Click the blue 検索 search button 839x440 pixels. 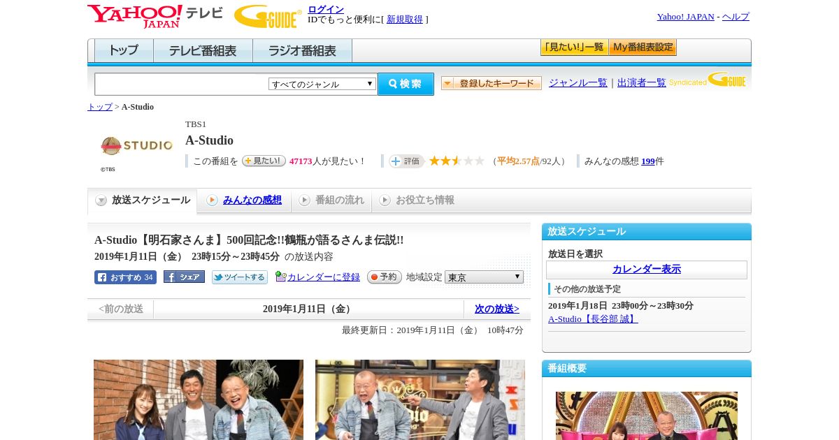point(406,84)
